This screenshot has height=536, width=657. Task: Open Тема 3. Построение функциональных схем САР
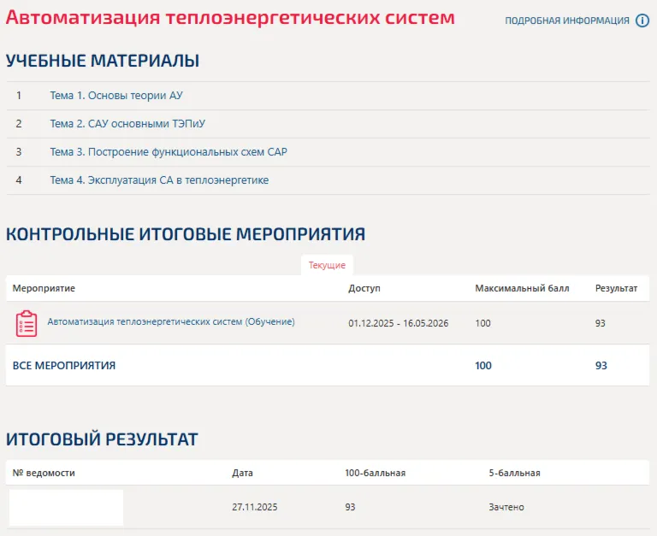pos(169,151)
